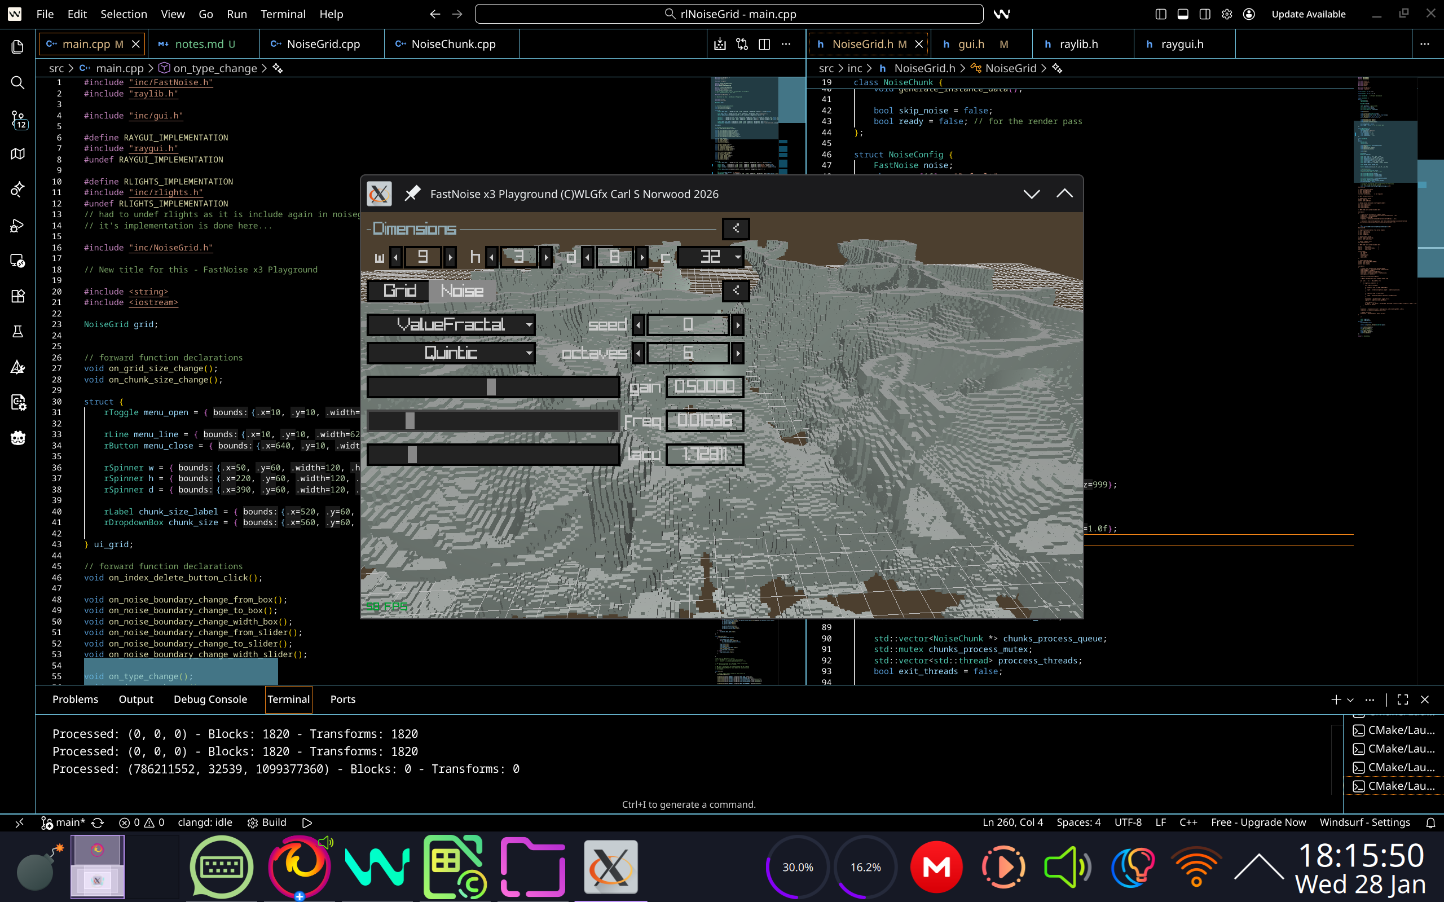Toggle the Noise mode button
Screen dimensions: 1444x902
[461, 291]
